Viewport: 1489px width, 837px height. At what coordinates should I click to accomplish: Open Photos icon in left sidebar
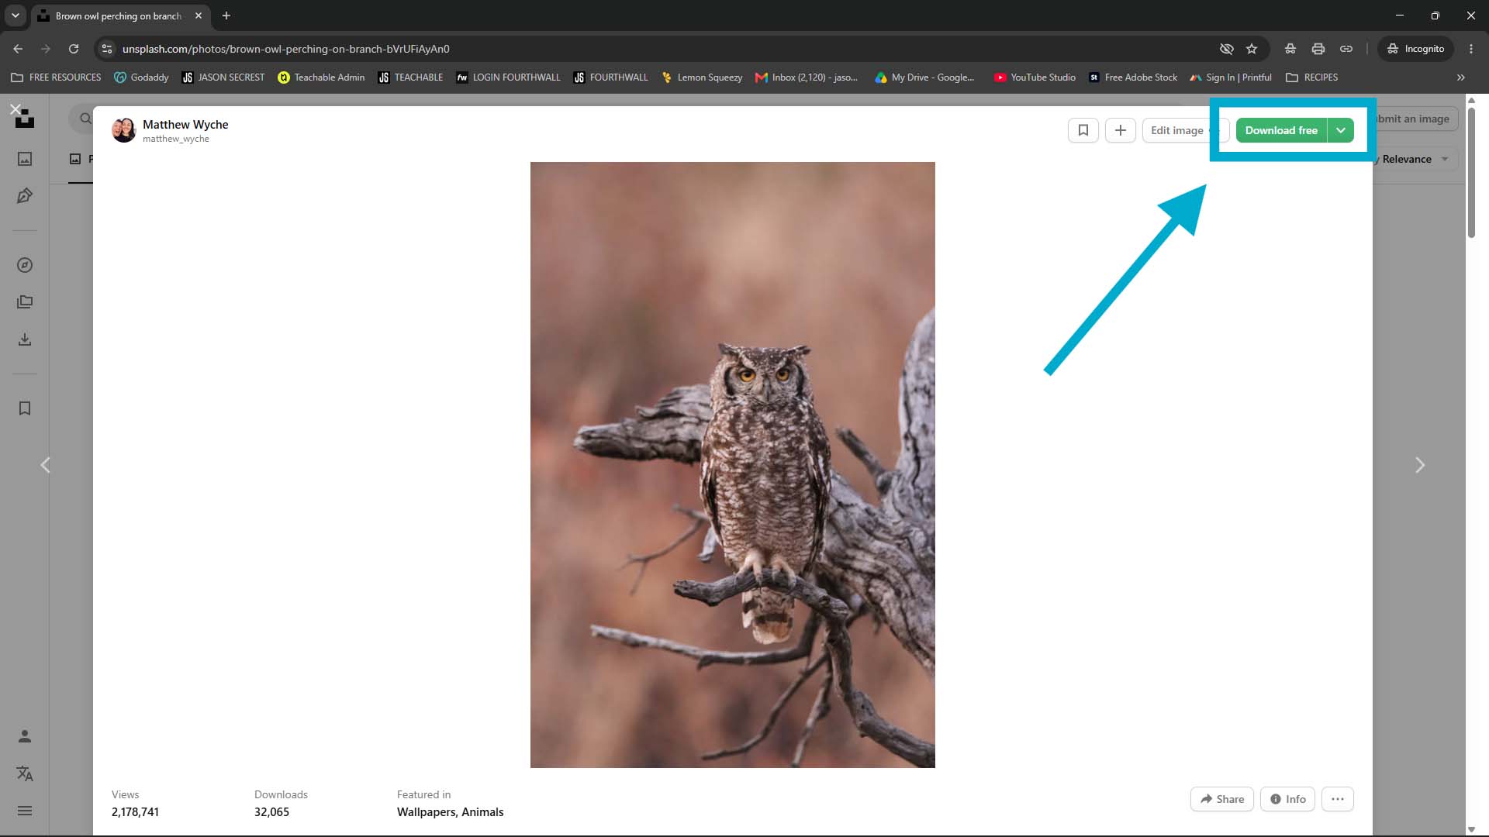click(x=25, y=159)
